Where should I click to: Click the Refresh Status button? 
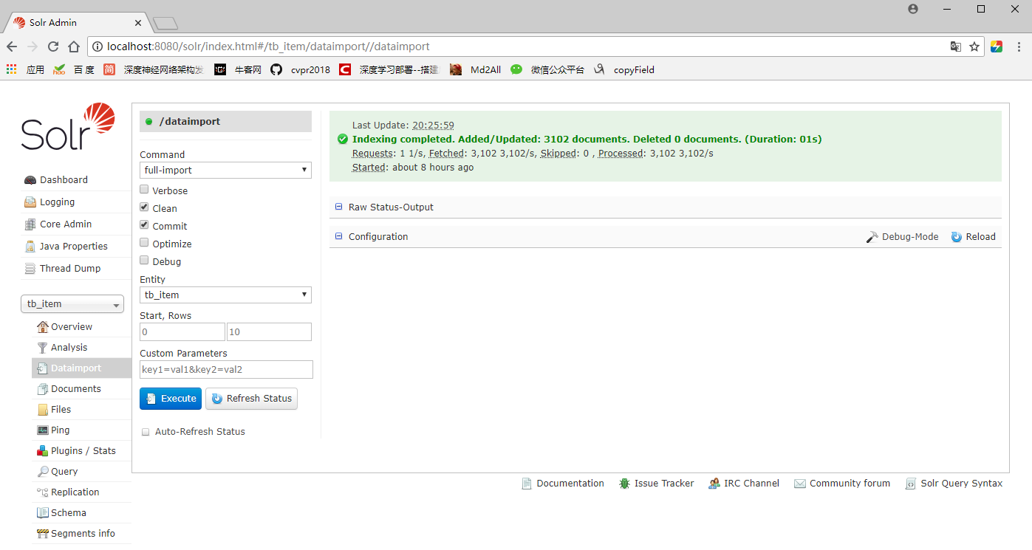(x=251, y=399)
